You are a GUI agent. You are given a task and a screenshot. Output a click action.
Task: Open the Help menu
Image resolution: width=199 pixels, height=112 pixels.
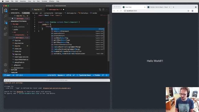58,1
